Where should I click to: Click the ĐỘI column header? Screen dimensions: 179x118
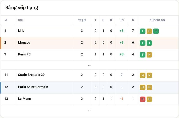(x=20, y=20)
